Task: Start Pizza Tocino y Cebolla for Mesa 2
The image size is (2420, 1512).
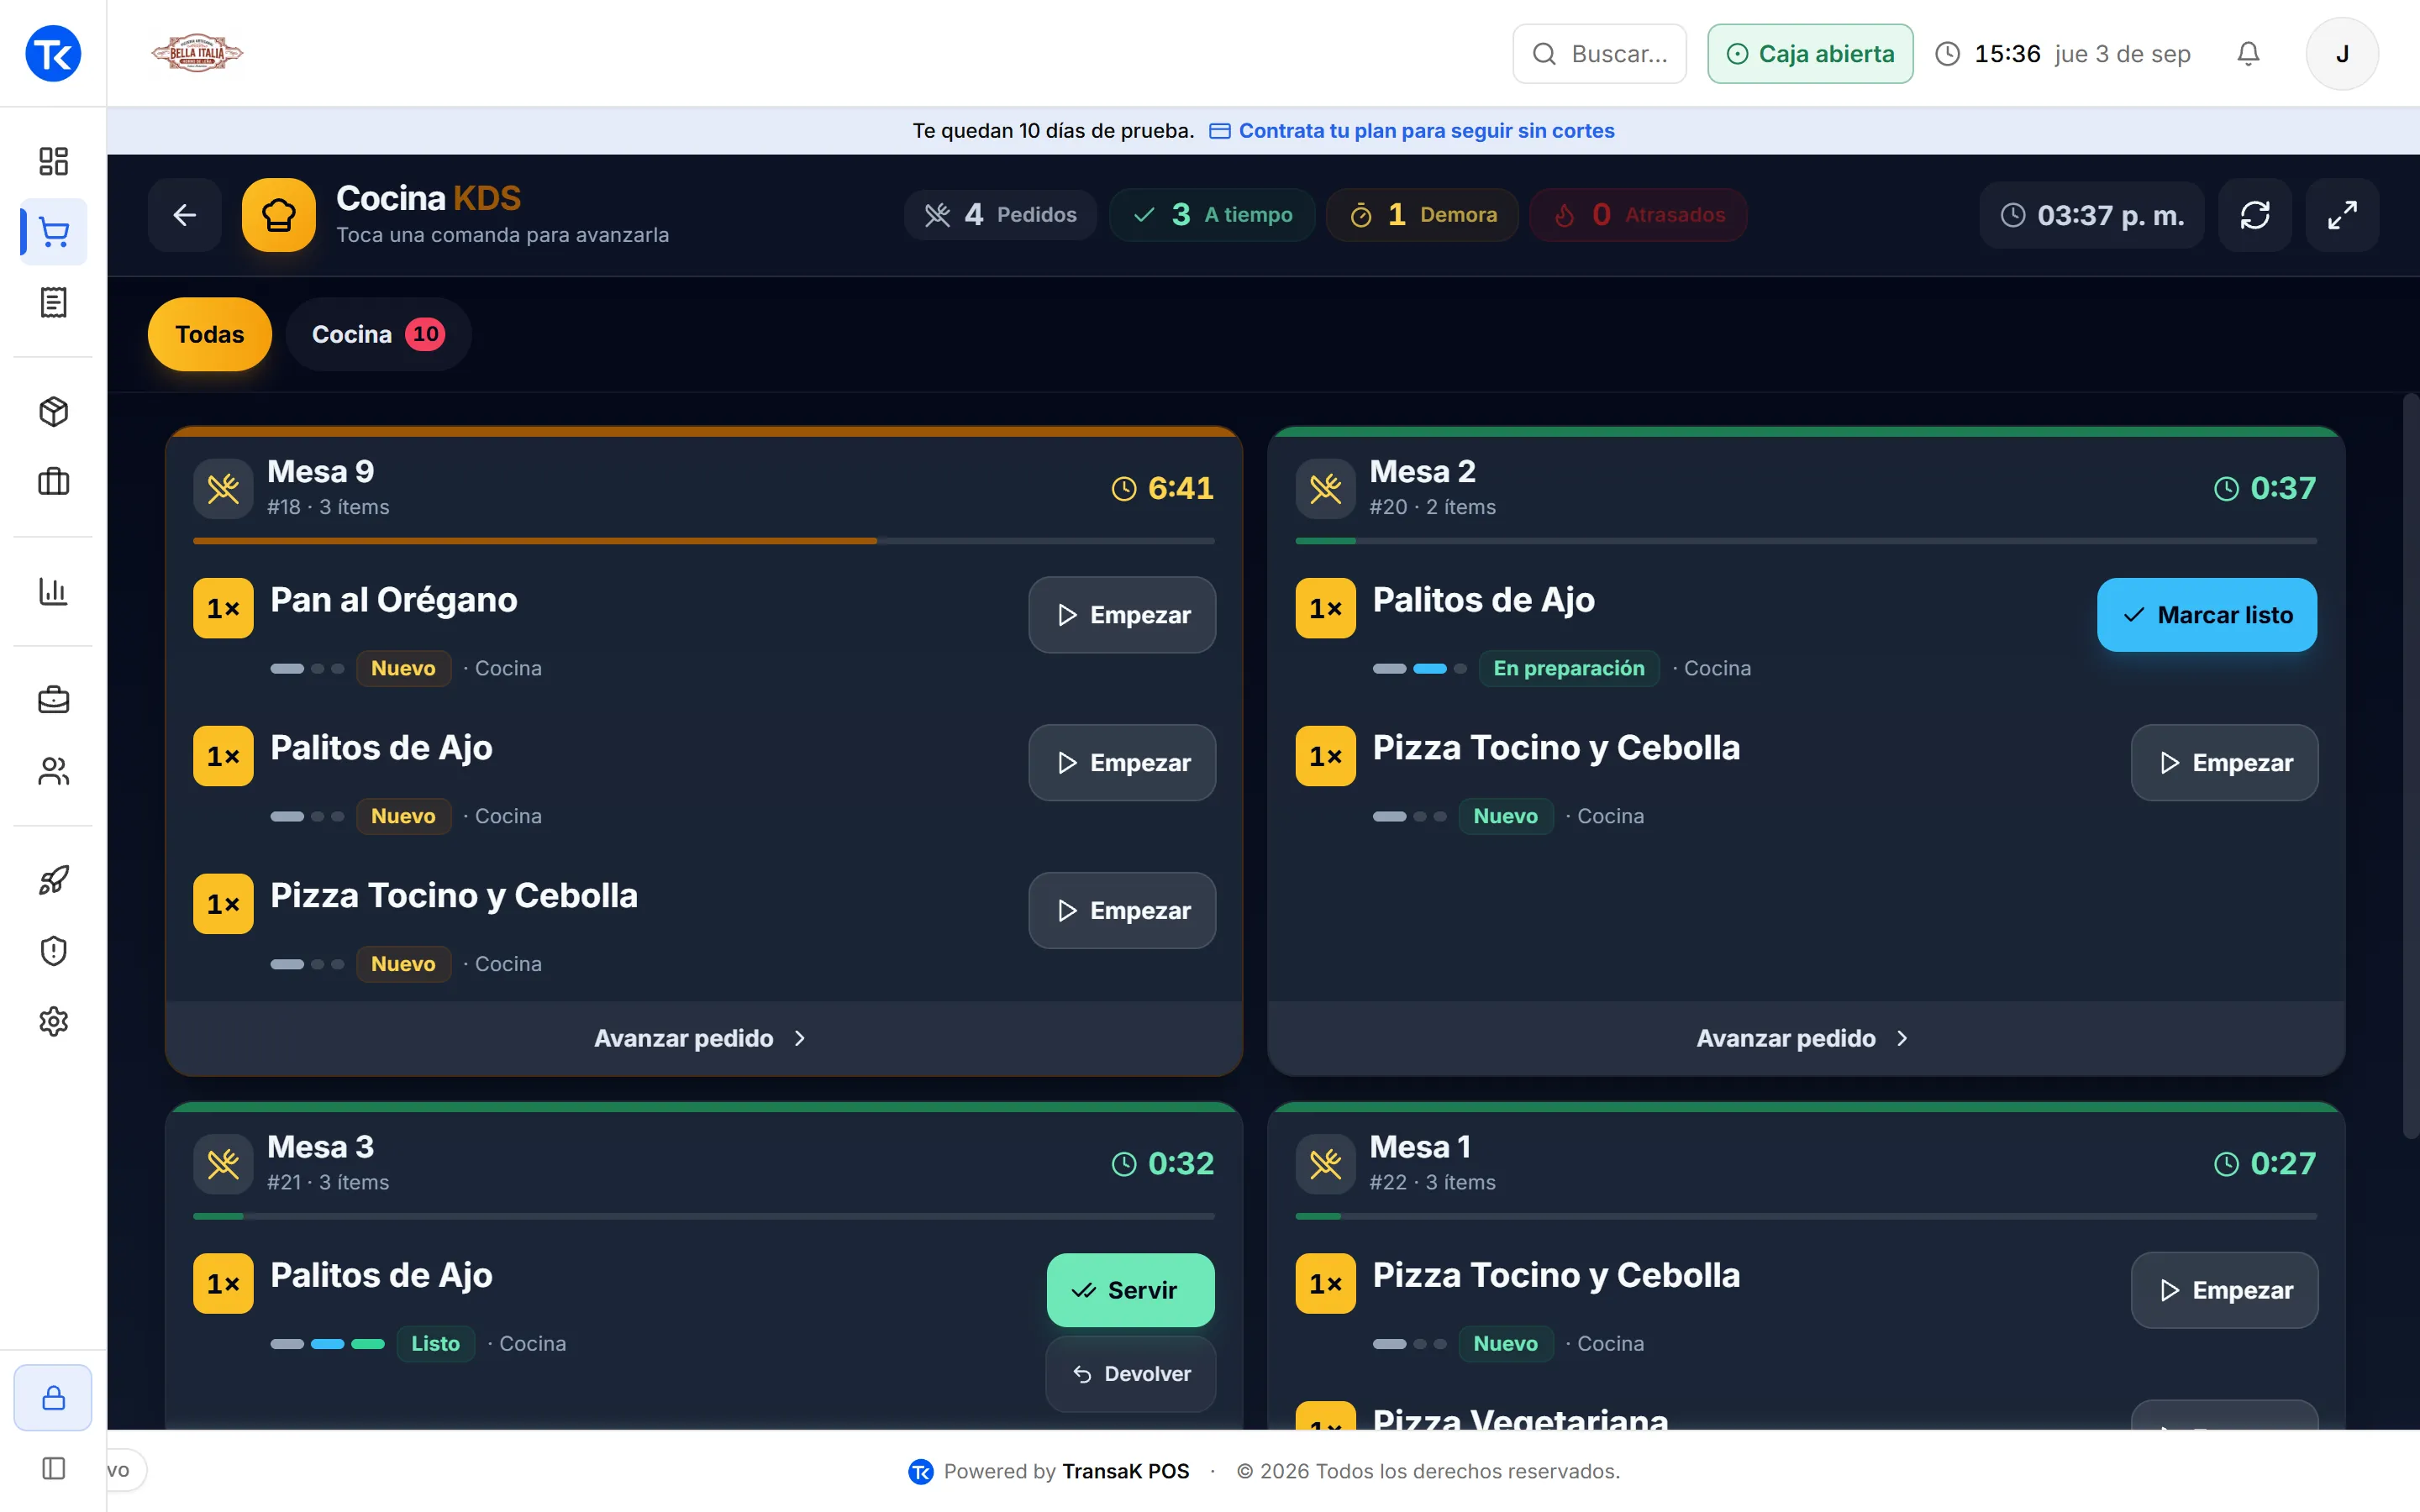Action: pos(2224,763)
